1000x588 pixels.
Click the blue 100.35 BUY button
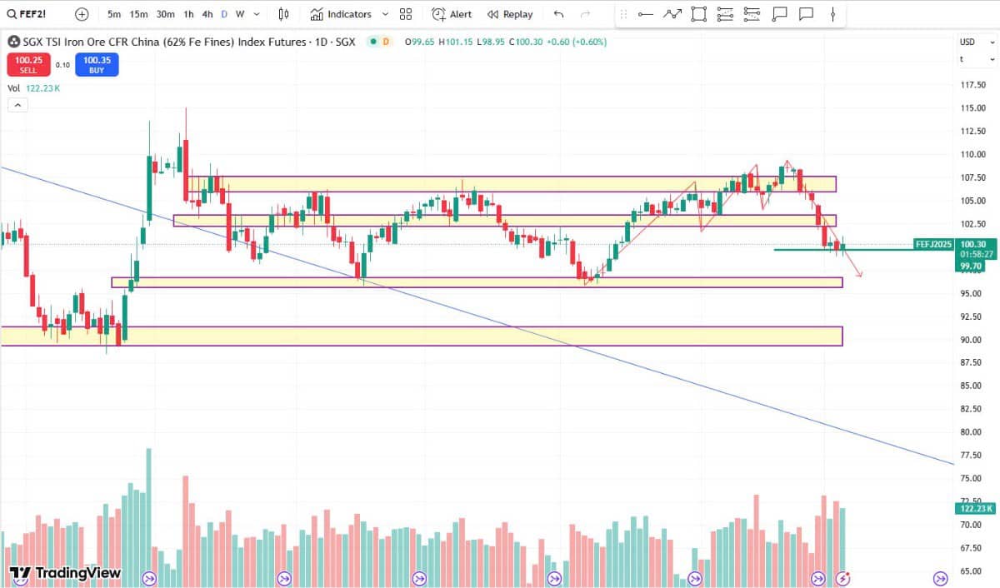point(97,64)
